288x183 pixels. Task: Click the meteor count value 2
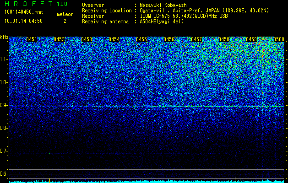(65, 21)
